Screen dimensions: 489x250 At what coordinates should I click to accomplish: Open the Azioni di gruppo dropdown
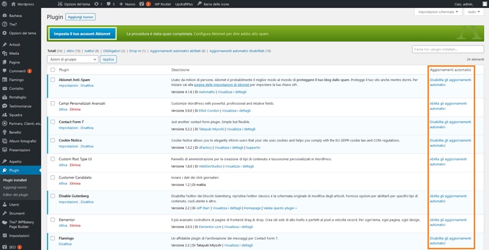[73, 59]
